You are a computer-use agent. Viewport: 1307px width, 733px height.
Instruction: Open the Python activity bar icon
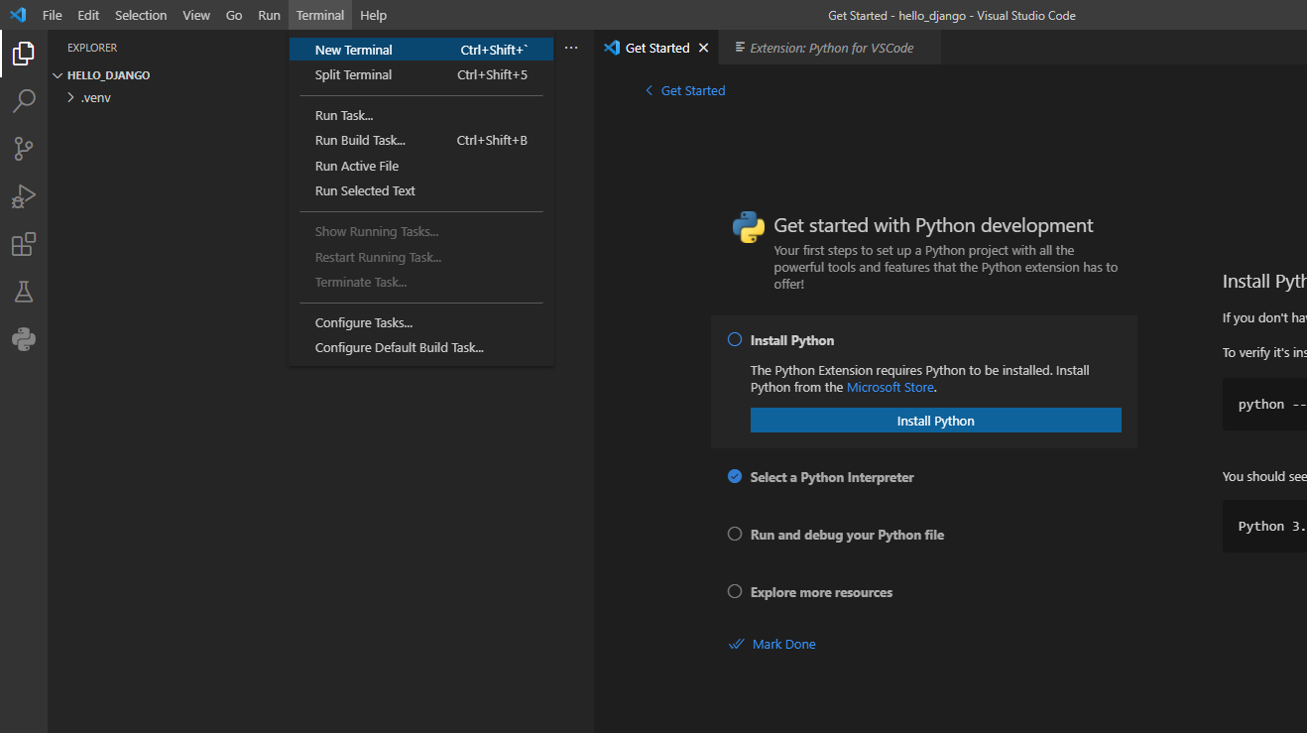point(24,339)
